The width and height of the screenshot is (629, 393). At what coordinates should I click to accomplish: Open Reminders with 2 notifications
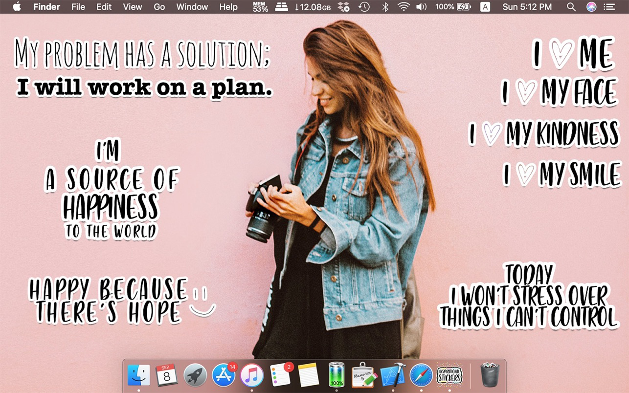tap(280, 375)
